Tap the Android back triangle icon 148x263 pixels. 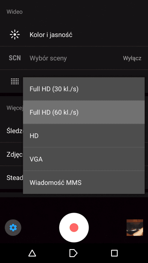click(32, 253)
